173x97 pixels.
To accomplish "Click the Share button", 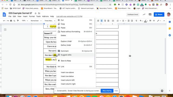I will (x=159, y=14).
